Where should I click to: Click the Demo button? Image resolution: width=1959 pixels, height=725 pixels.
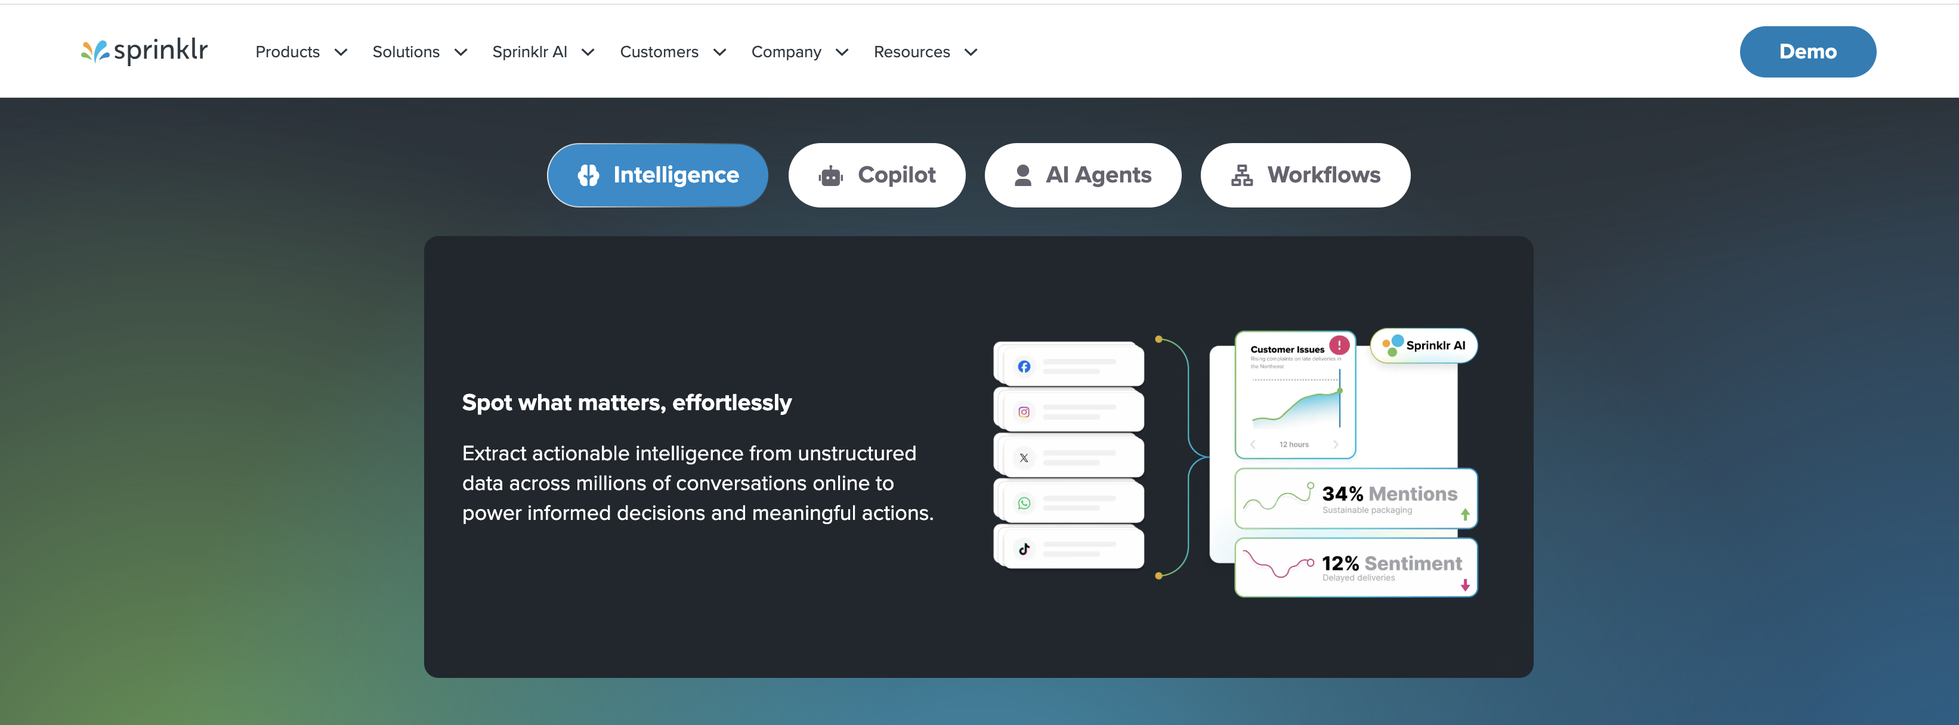pyautogui.click(x=1807, y=52)
